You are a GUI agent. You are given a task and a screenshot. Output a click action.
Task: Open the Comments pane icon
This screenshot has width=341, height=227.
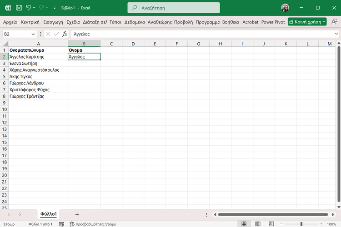pyautogui.click(x=335, y=22)
